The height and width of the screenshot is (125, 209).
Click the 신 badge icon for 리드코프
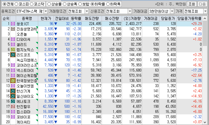point(13,55)
